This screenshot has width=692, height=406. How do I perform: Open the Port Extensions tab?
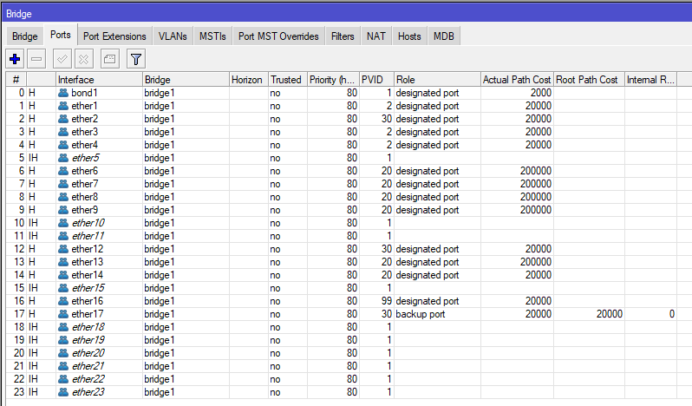click(x=114, y=36)
